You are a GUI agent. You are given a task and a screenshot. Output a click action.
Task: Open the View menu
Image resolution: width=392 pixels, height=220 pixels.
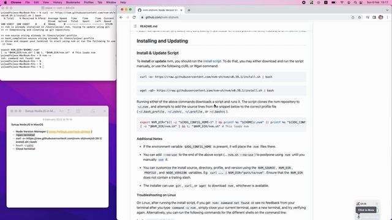[46, 2]
